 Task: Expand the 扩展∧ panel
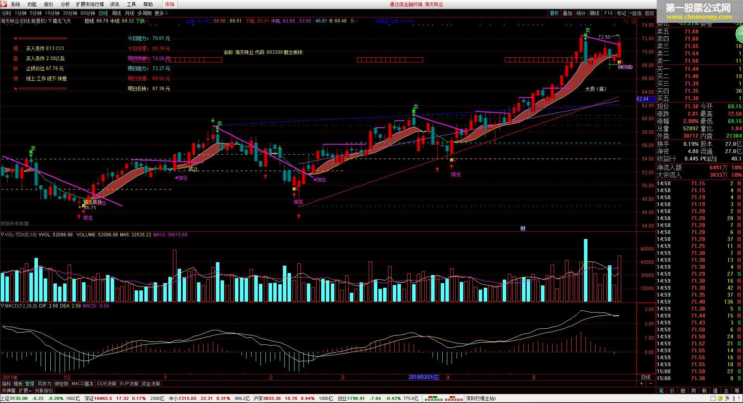25,391
